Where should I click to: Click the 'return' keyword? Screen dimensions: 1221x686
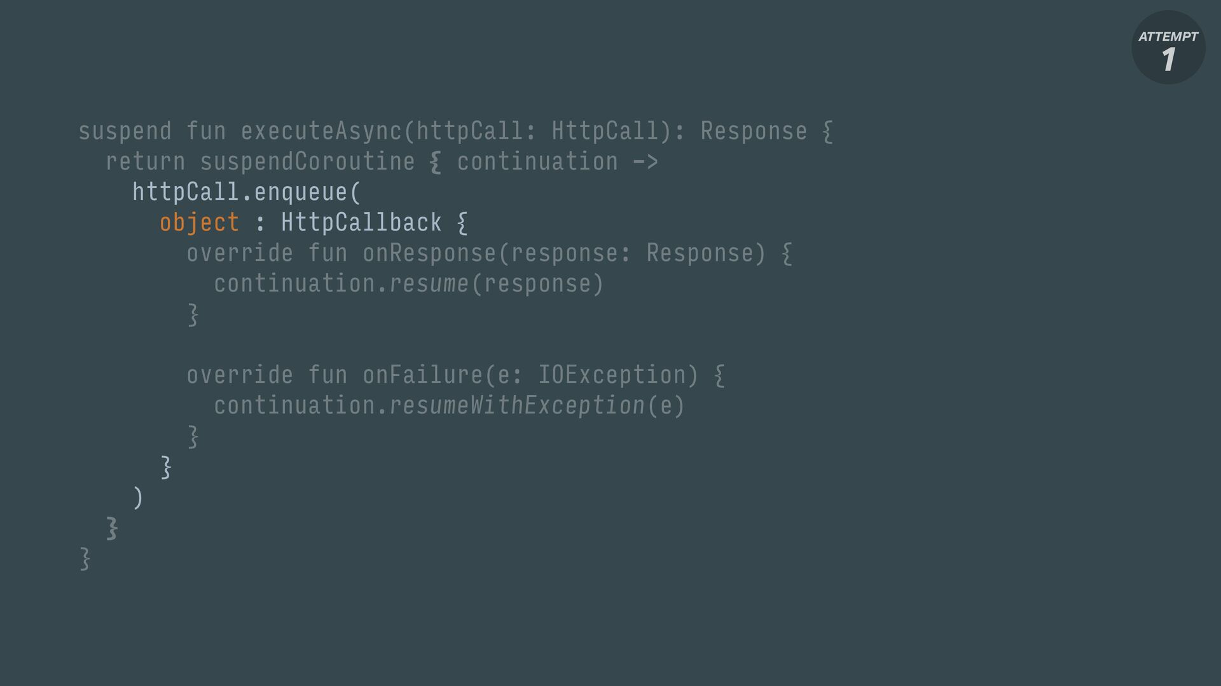click(145, 162)
